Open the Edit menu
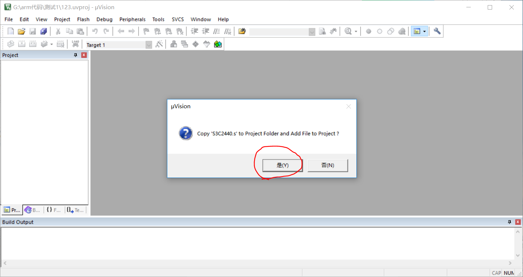523x277 pixels. point(24,19)
